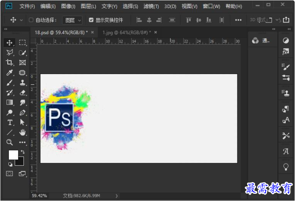295x201 pixels.
Task: Select the Zoom tool
Action: coord(9,142)
